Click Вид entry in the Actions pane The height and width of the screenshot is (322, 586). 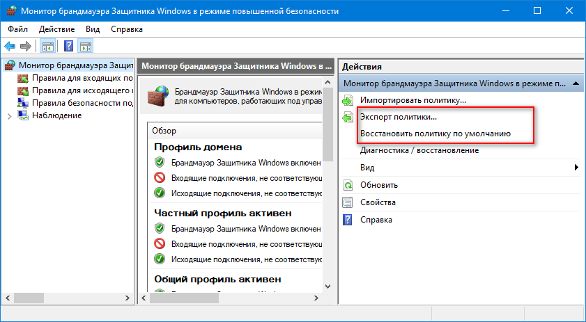pos(367,168)
